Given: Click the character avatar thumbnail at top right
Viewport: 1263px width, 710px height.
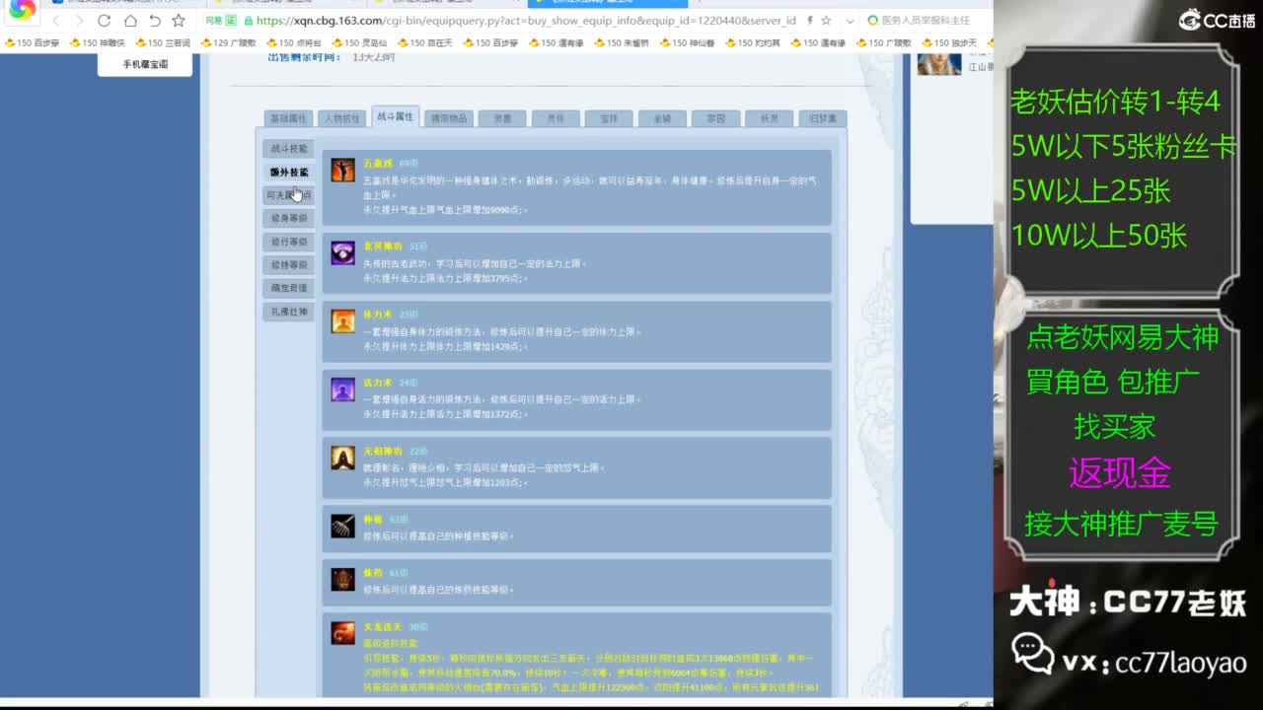Looking at the screenshot, I should [938, 64].
